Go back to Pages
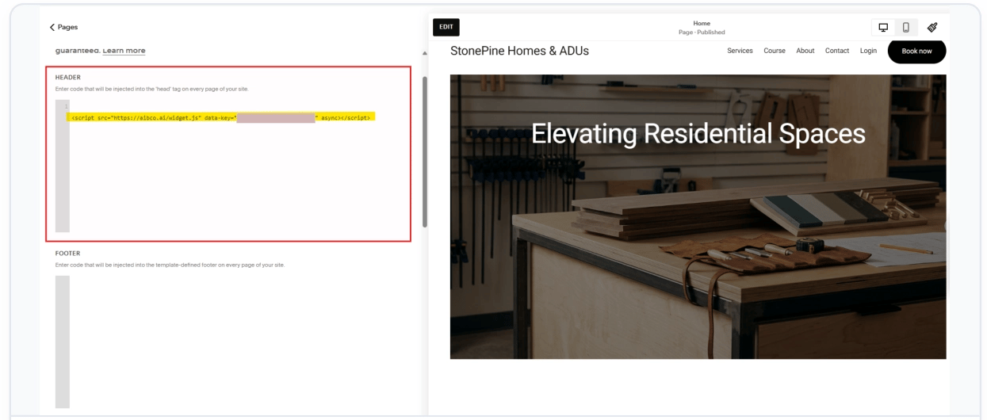The width and height of the screenshot is (987, 420). (x=63, y=27)
